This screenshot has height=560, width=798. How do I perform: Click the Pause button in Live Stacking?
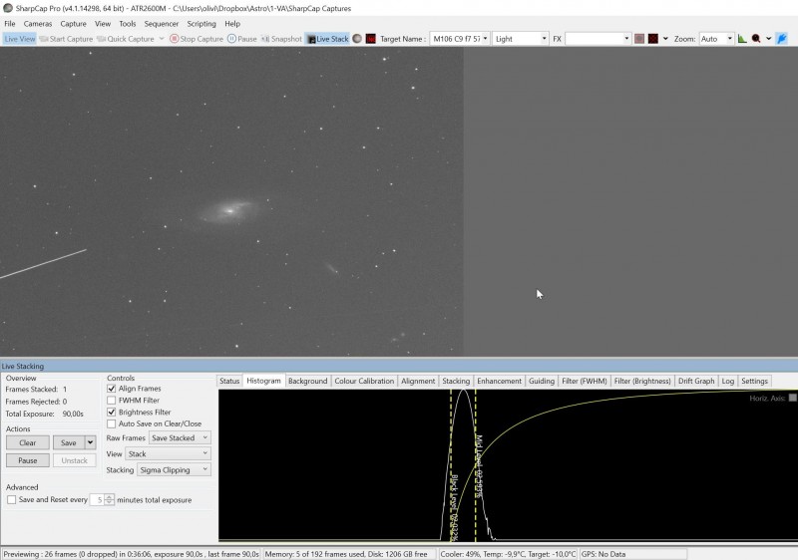tap(28, 460)
